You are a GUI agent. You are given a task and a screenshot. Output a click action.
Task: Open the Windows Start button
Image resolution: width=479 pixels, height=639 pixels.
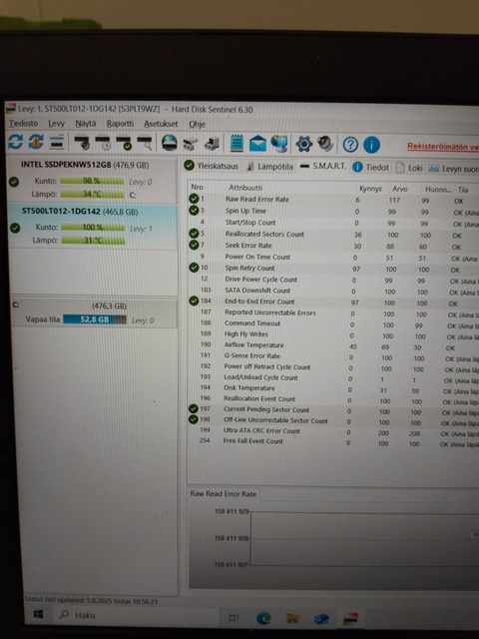click(x=39, y=614)
